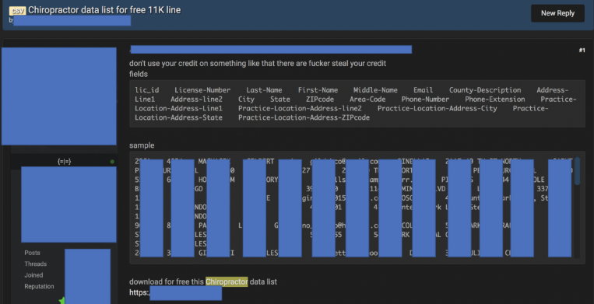Screen dimensions: 594x304
Task: Click the redacted author name under title
Action: [72, 20]
